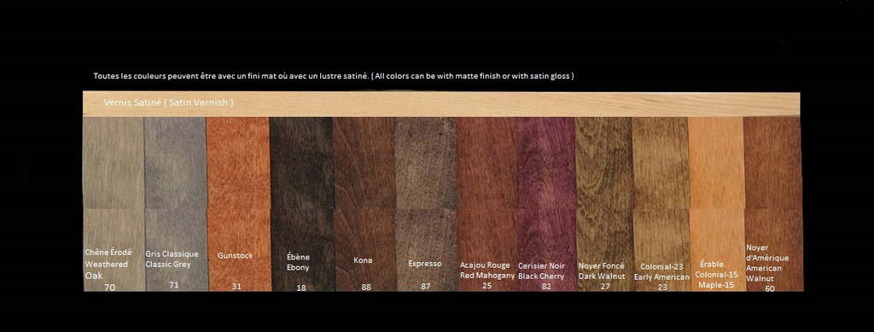The height and width of the screenshot is (332, 874).
Task: Select the Ebony 18 color swatch
Action: point(302,204)
